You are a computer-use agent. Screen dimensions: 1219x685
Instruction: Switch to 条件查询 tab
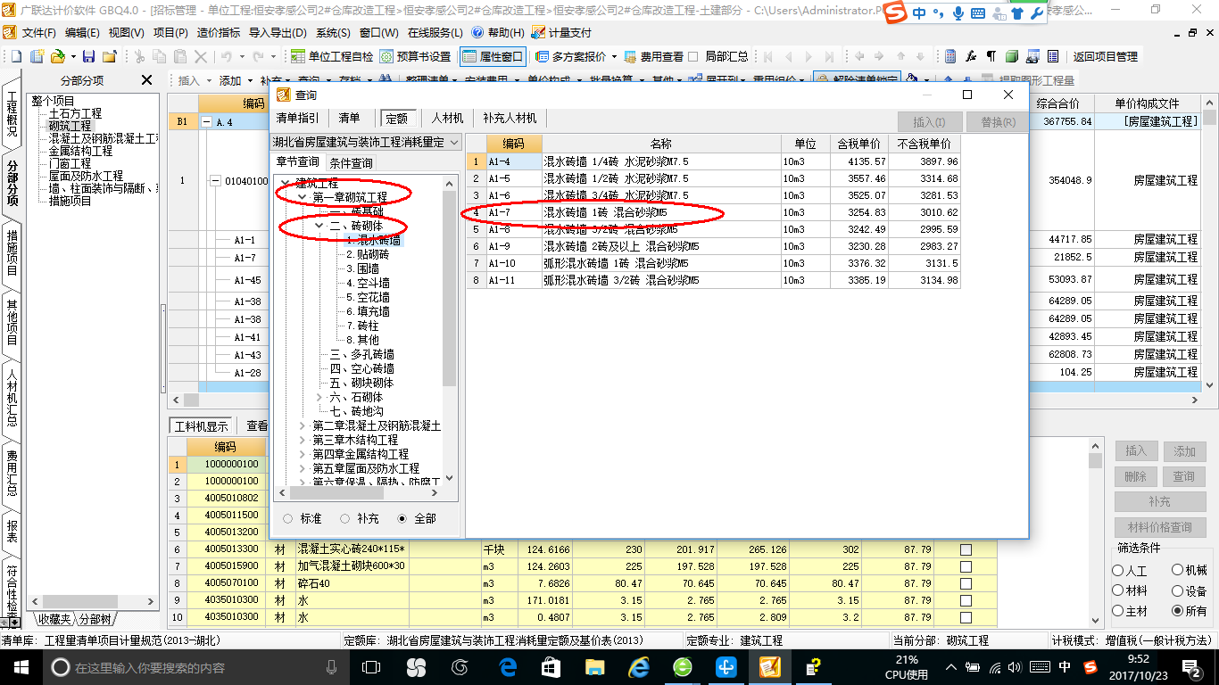pos(352,163)
